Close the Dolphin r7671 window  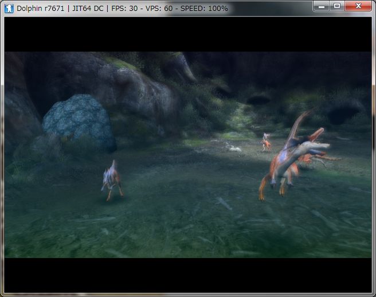(x=358, y=6)
